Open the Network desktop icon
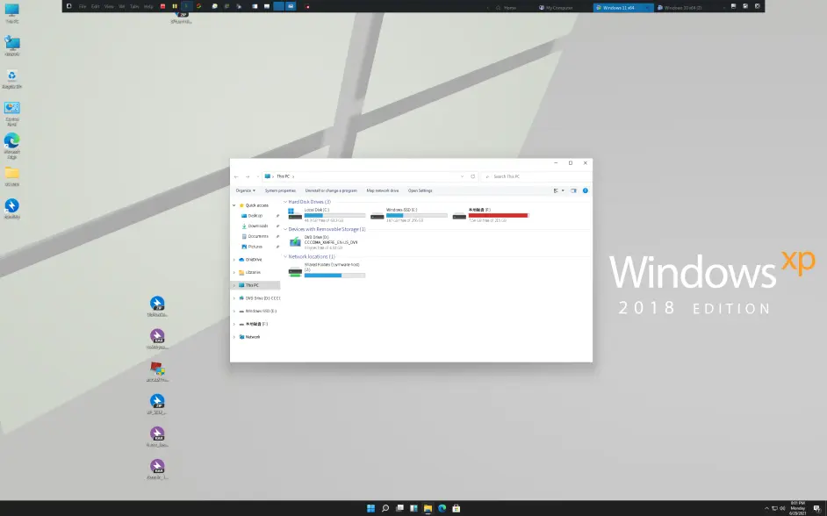The height and width of the screenshot is (516, 827). pyautogui.click(x=11, y=46)
